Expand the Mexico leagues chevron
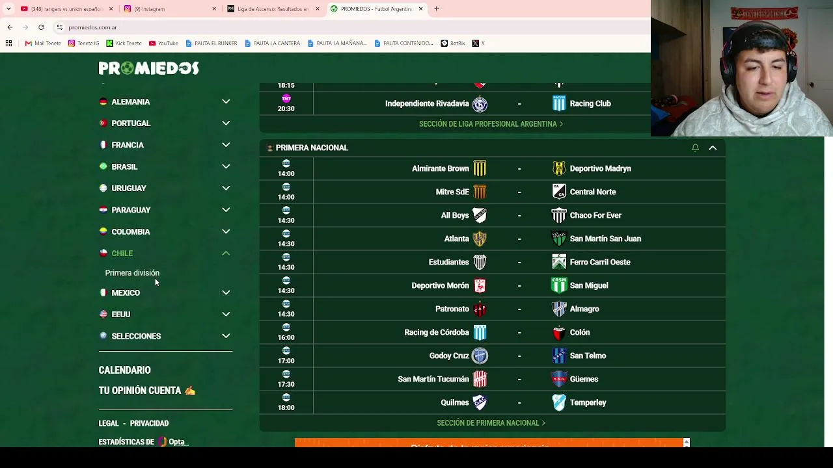833x468 pixels. coord(226,292)
